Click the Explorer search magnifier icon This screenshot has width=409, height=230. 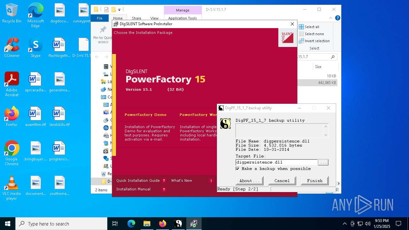tap(333, 57)
